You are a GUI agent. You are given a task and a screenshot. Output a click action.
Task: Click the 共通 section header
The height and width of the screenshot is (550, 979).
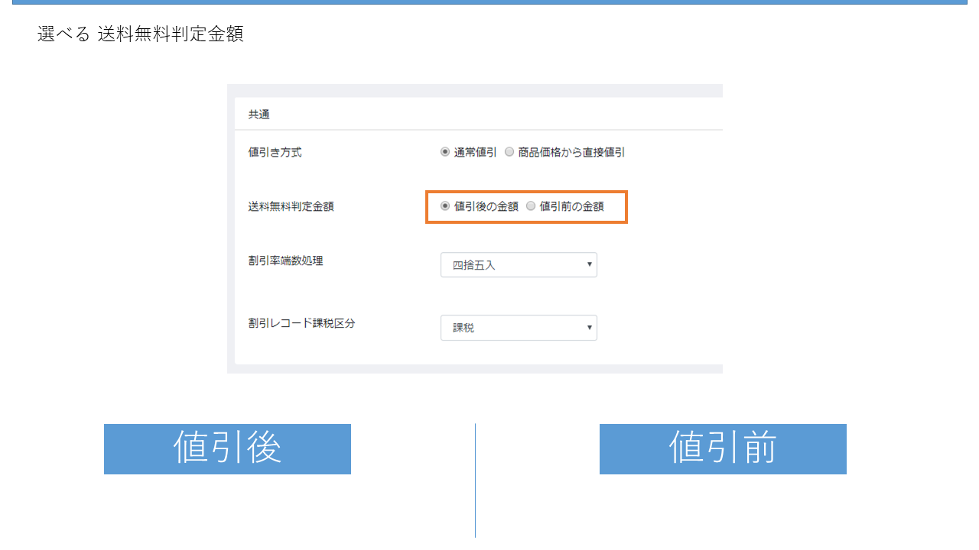pyautogui.click(x=259, y=115)
